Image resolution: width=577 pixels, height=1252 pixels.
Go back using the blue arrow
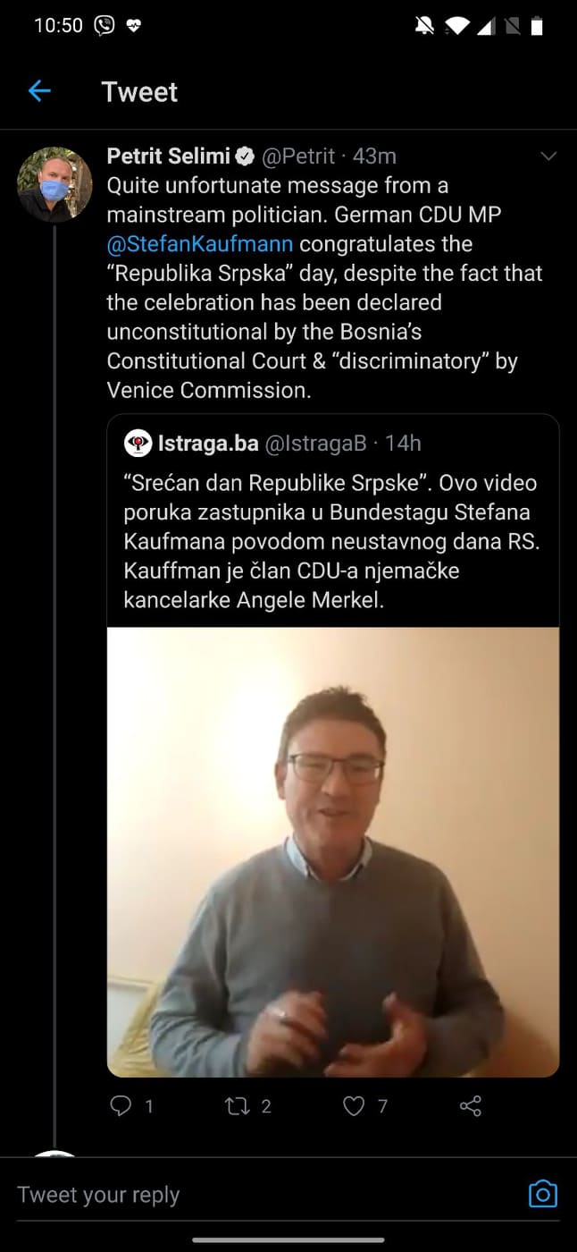click(x=39, y=91)
